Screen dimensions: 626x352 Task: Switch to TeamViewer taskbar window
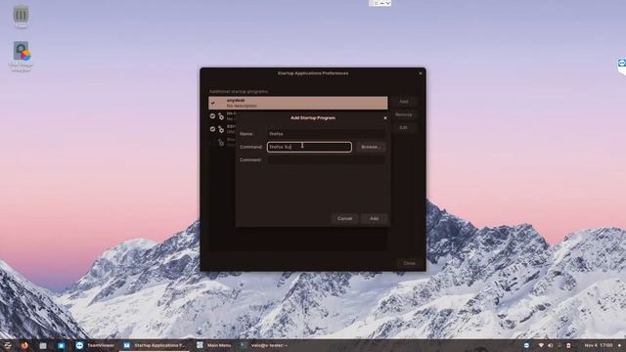pyautogui.click(x=95, y=345)
